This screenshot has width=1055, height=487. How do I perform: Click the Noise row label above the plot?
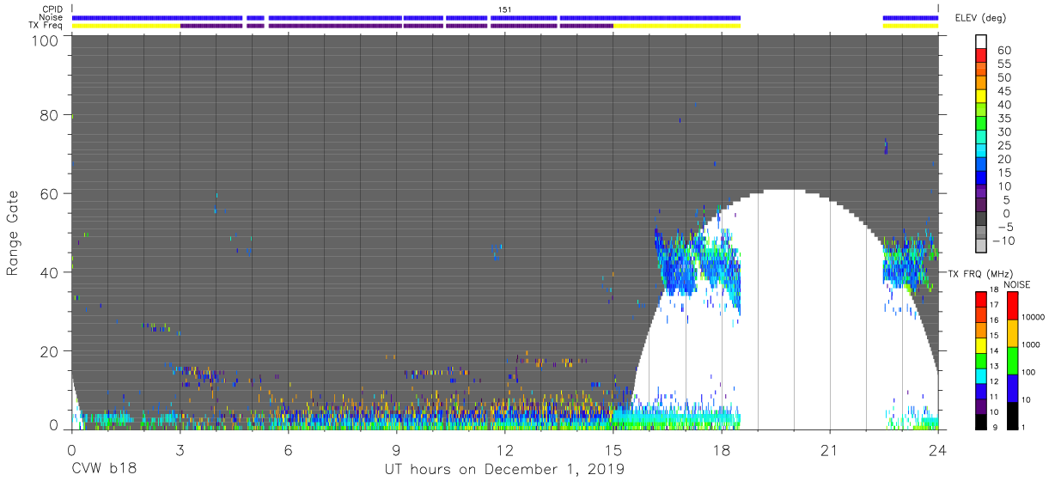click(x=52, y=17)
